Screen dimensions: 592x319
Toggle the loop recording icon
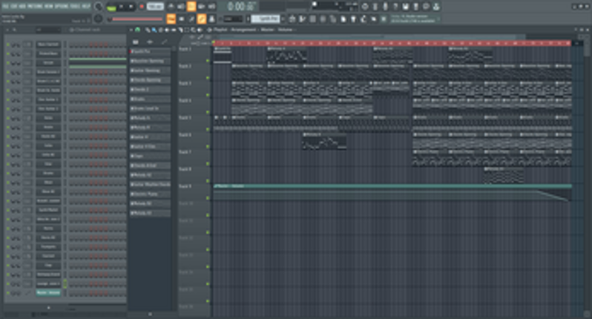tap(211, 6)
